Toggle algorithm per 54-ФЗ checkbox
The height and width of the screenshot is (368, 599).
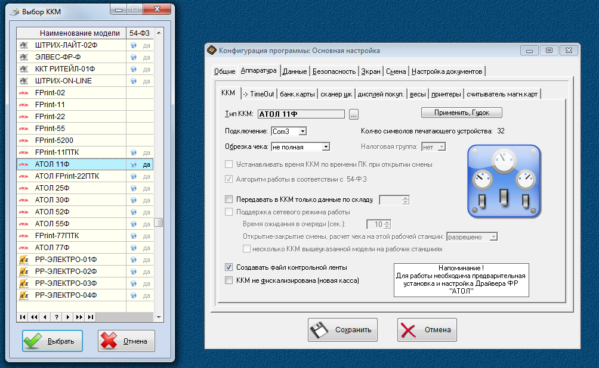229,179
